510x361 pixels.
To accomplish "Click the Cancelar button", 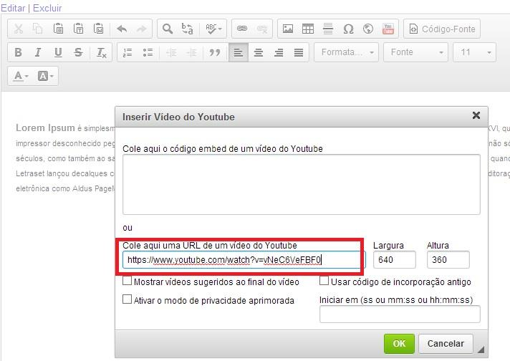I will (446, 344).
